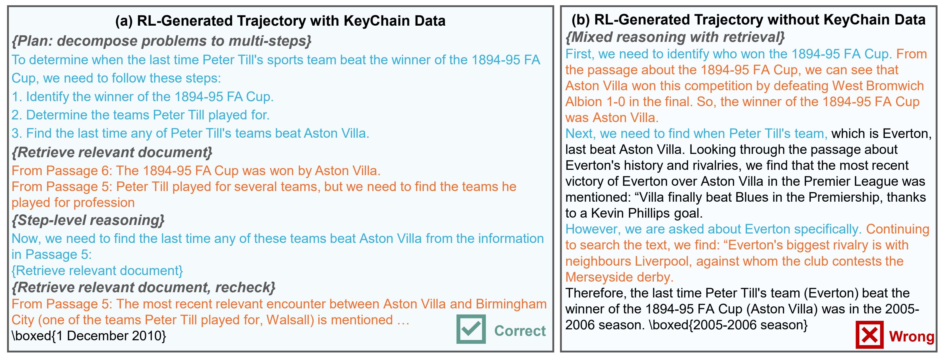Click the phrase "Merseyside derby" in panel (b)

coord(618,277)
